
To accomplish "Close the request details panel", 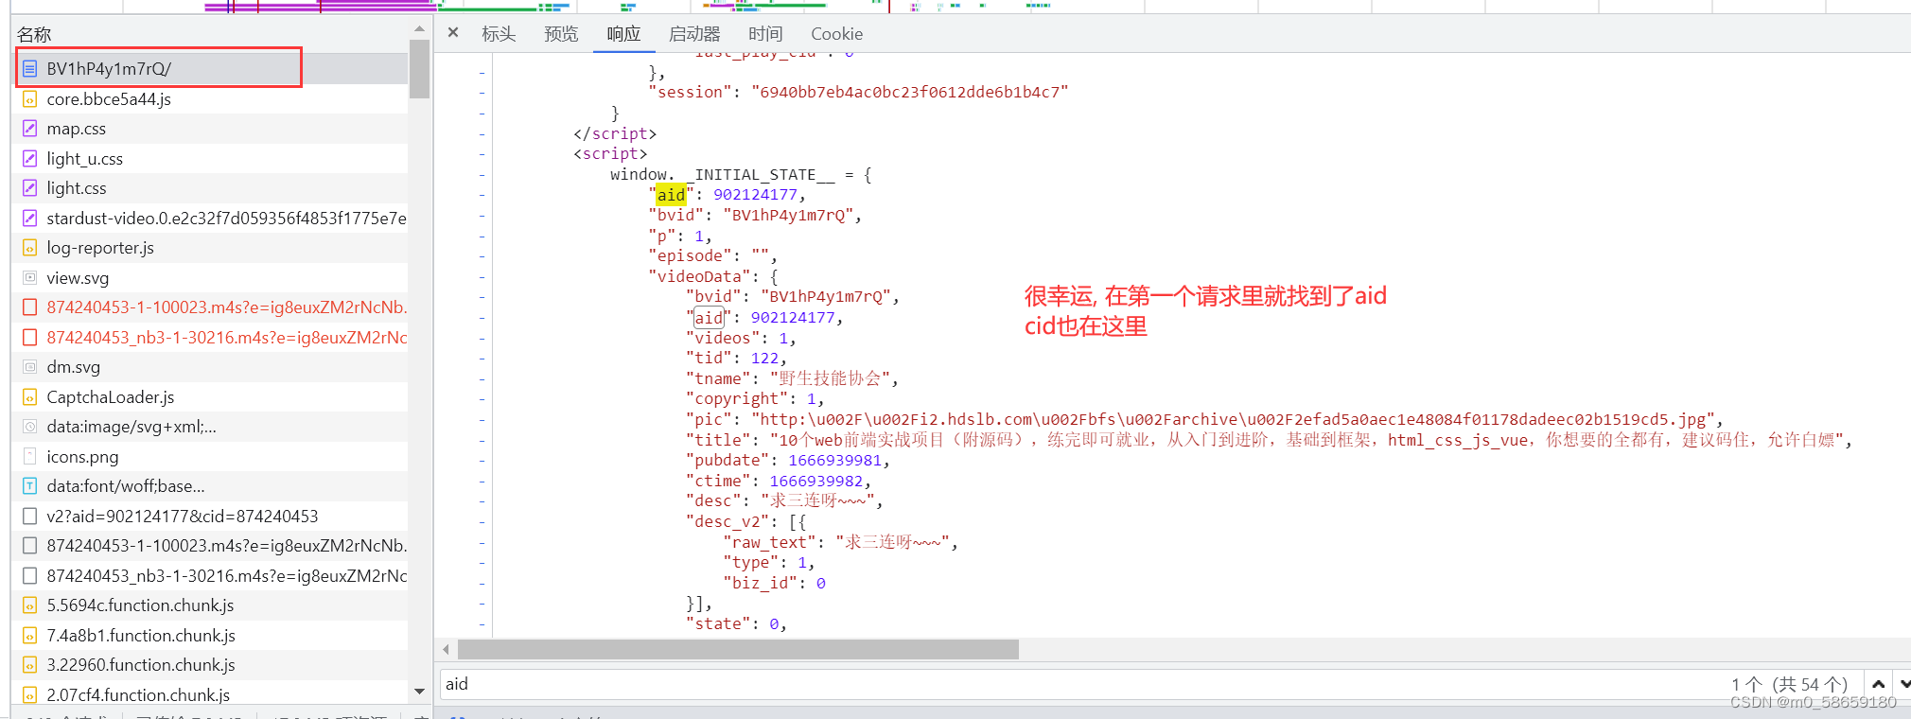I will coord(453,33).
